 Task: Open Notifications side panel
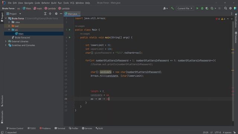[236, 20]
